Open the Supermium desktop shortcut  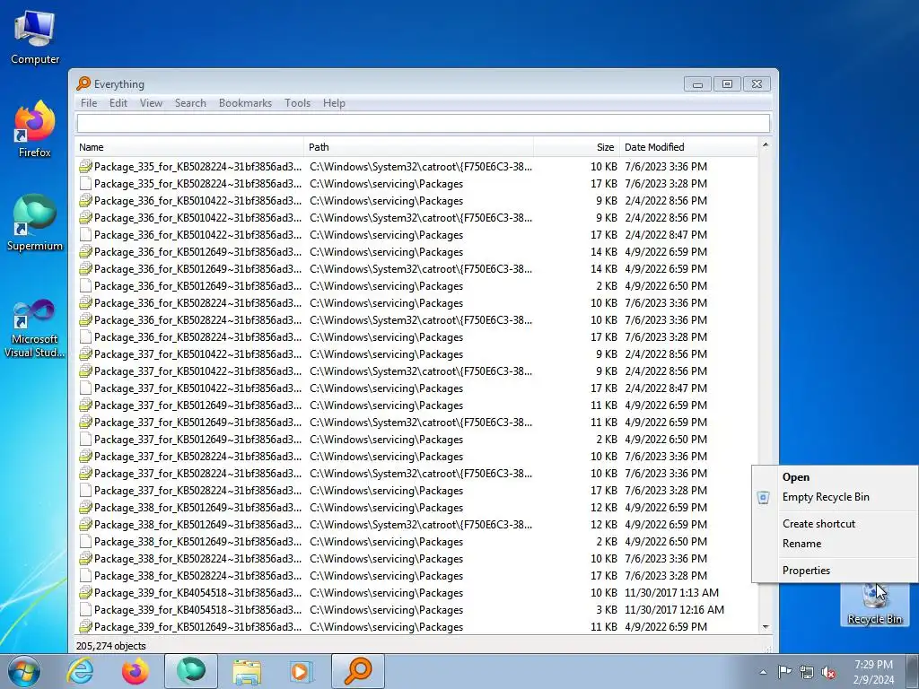tap(35, 222)
